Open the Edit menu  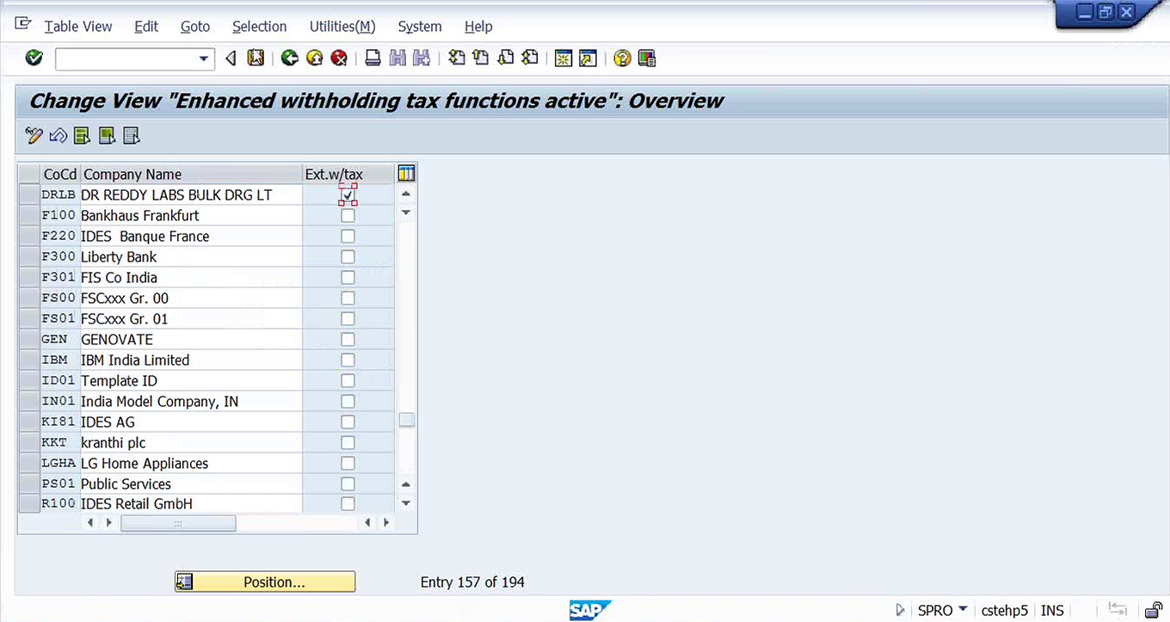click(146, 27)
